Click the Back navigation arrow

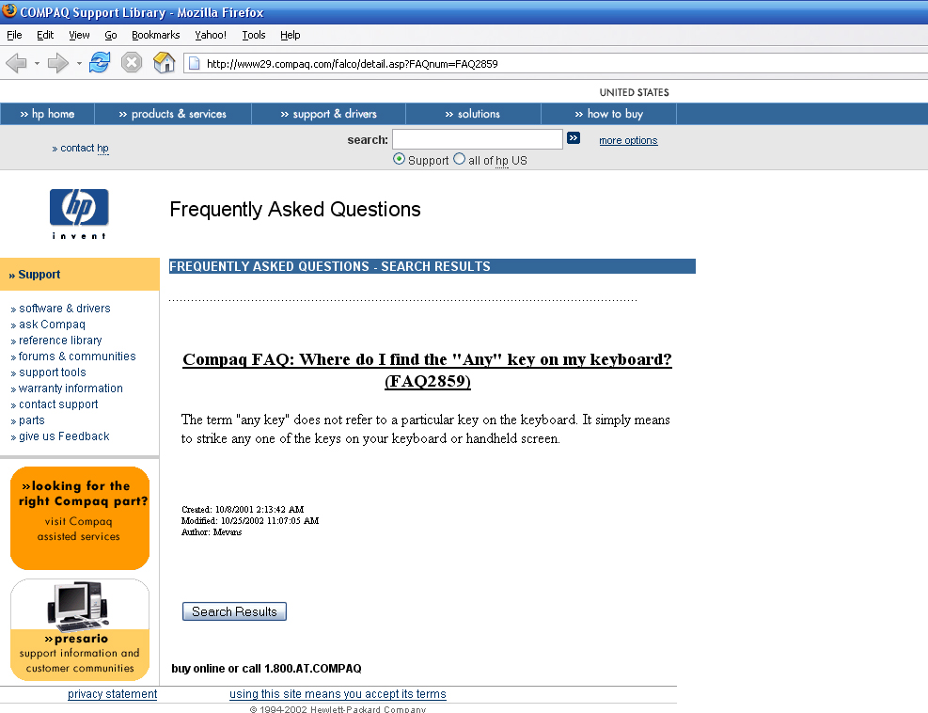coord(17,63)
